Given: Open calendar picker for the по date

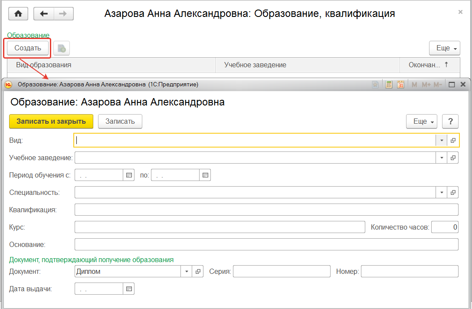Looking at the screenshot, I should (x=205, y=175).
